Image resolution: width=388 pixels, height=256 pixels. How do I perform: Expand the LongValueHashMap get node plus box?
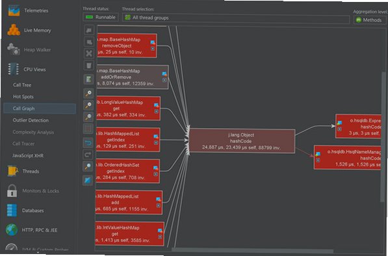pos(156,112)
